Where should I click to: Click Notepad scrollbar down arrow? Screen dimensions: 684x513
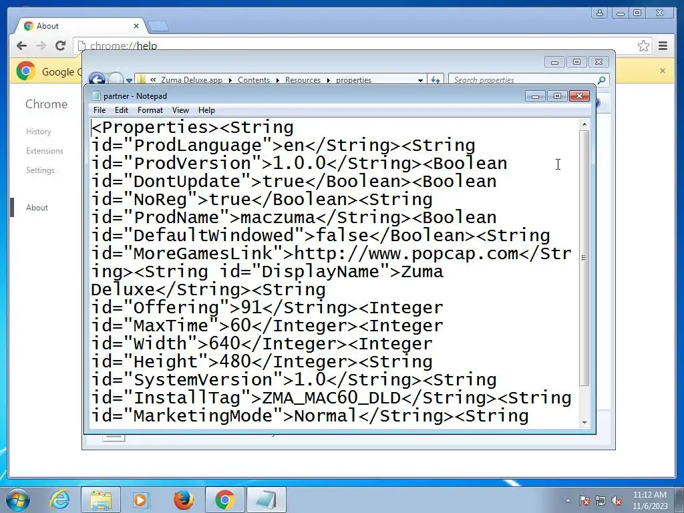point(584,422)
